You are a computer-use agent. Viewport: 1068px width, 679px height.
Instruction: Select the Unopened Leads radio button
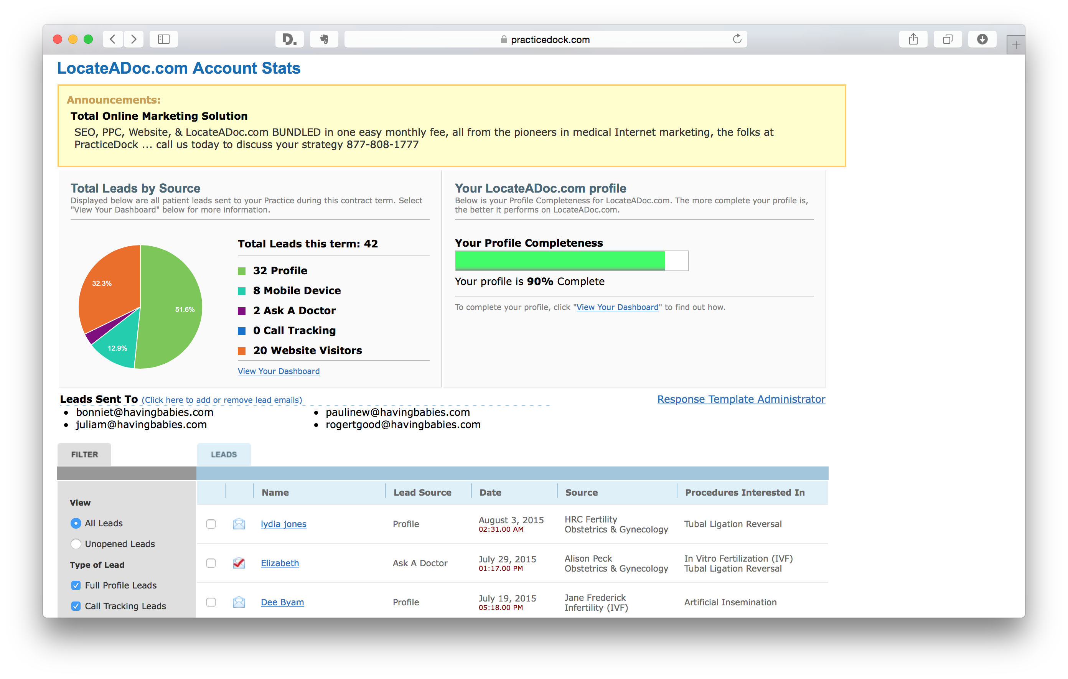[x=76, y=544]
